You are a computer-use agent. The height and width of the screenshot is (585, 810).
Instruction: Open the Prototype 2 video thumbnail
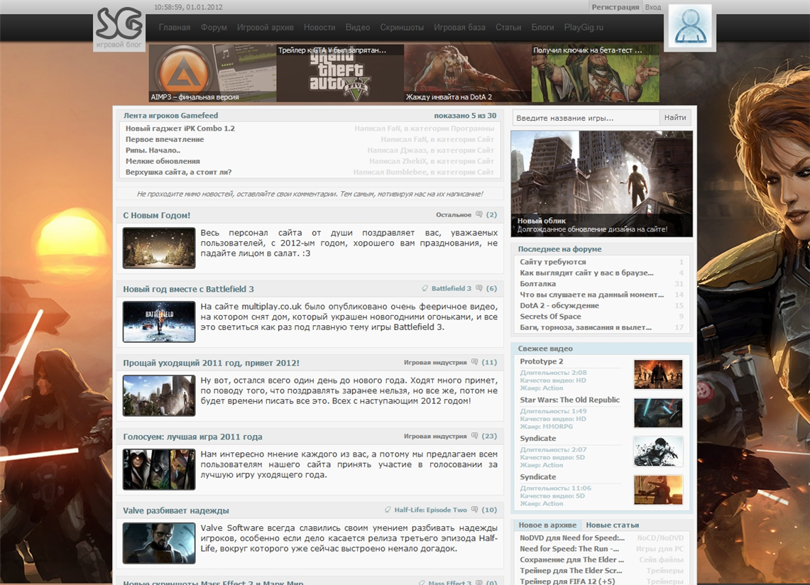[658, 374]
